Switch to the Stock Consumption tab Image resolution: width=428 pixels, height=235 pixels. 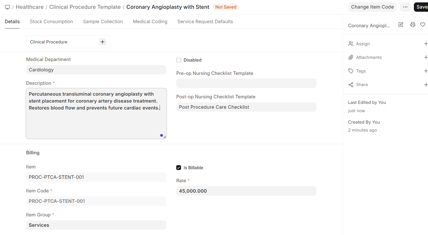(x=51, y=22)
